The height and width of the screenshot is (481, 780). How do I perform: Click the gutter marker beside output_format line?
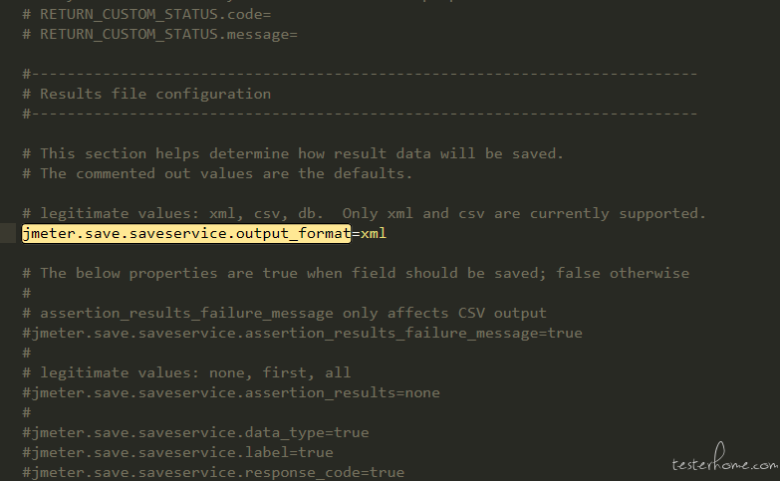coord(8,233)
